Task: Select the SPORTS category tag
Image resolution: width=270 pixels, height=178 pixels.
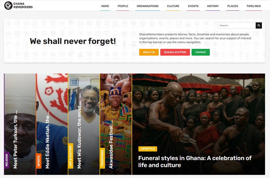Action: pyautogui.click(x=39, y=161)
